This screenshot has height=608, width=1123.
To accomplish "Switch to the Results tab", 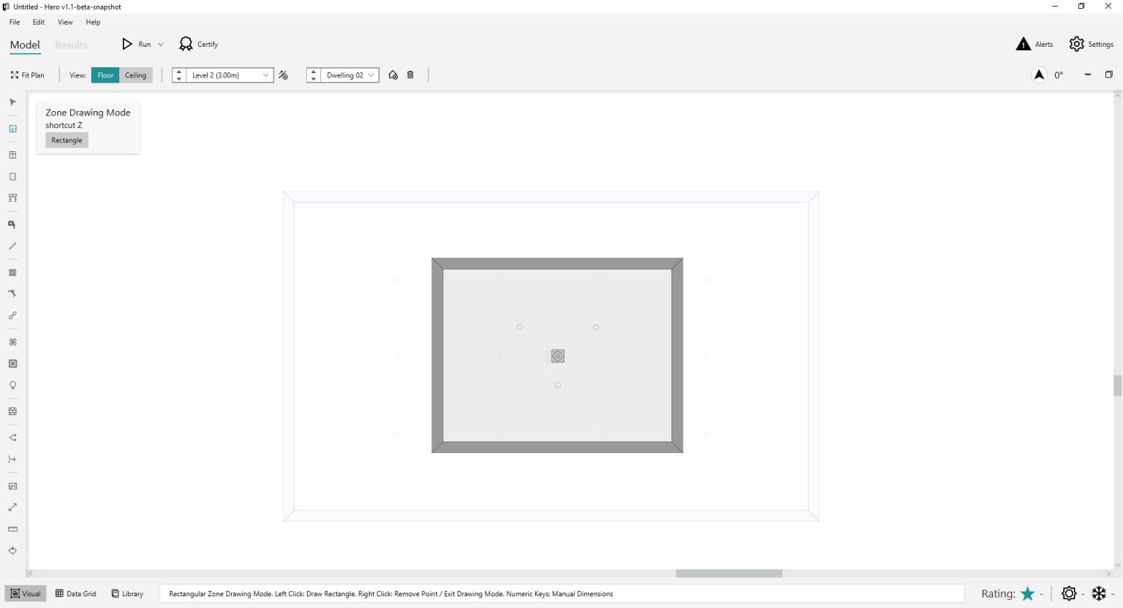I will click(x=71, y=45).
